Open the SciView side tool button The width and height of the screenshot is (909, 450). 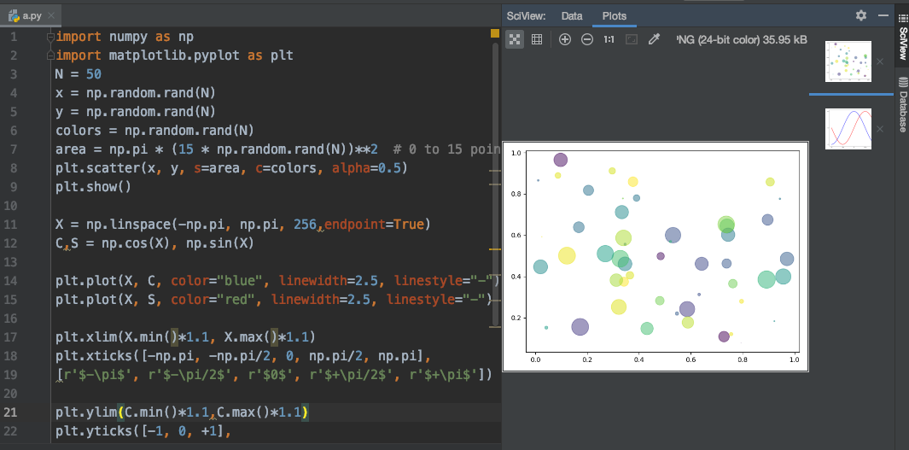(x=902, y=35)
